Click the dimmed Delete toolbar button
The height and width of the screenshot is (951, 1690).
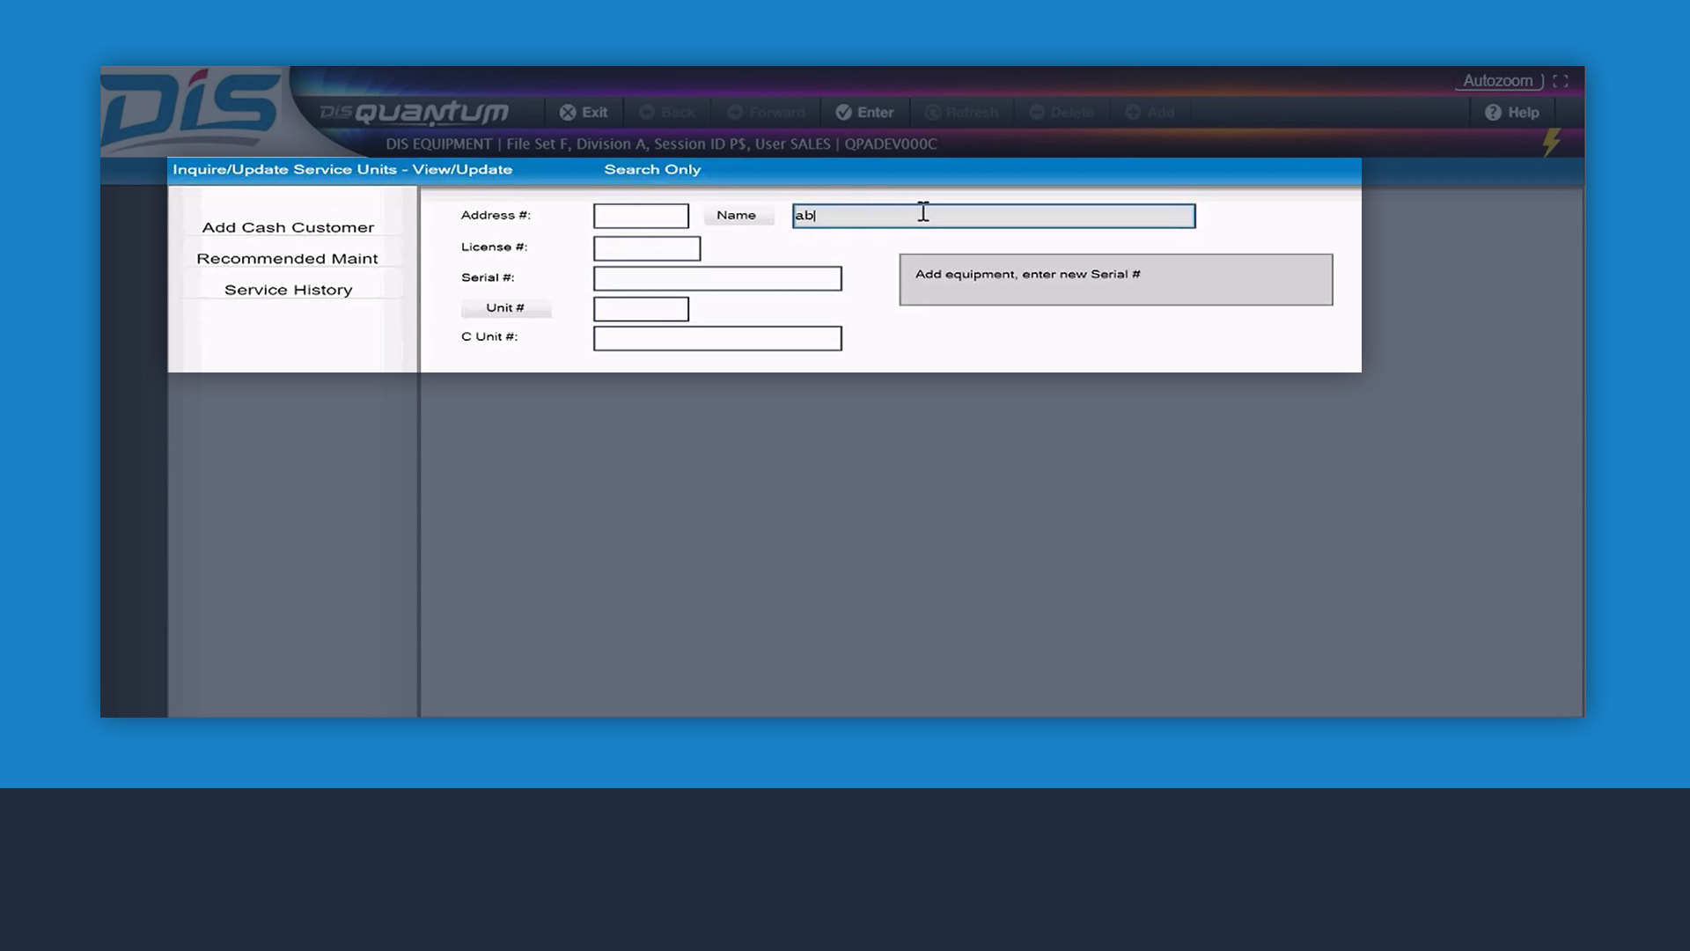(1062, 112)
